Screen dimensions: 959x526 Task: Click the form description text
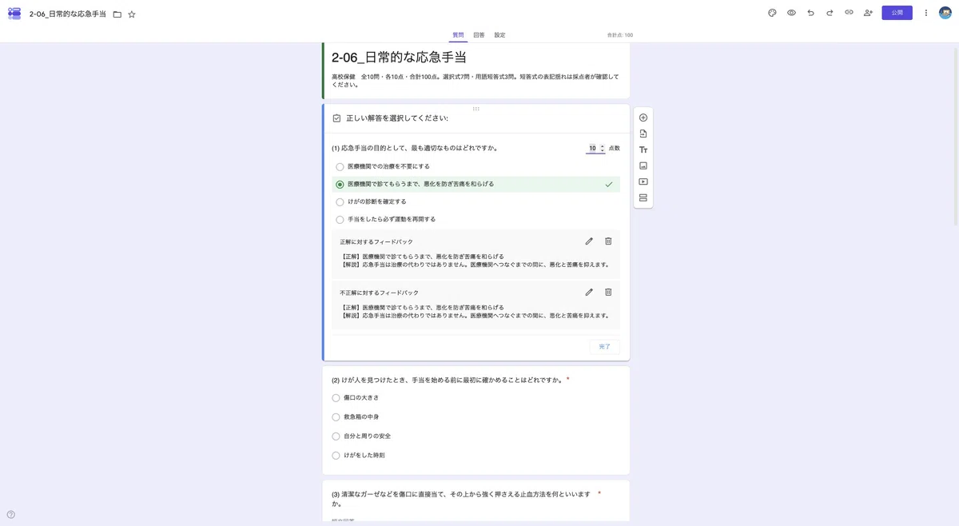point(476,80)
